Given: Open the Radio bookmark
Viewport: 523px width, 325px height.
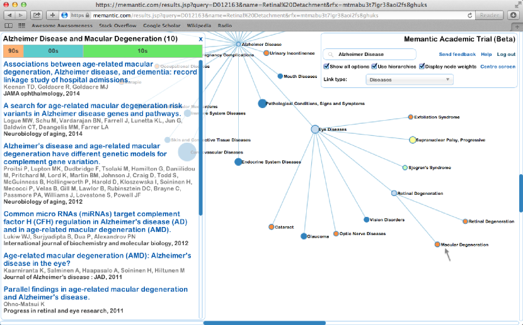Looking at the screenshot, I should point(224,26).
